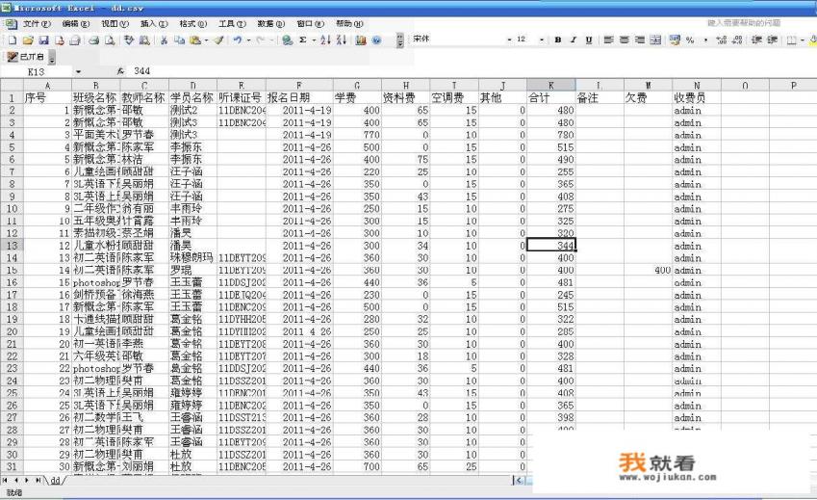This screenshot has height=500, width=817.
Task: Open the 文件 menu
Action: click(x=36, y=24)
